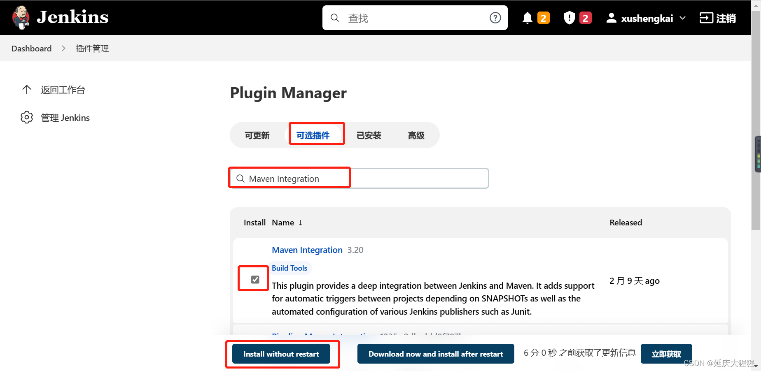Switch to the 可选插件 tab
The width and height of the screenshot is (761, 371).
(x=313, y=135)
